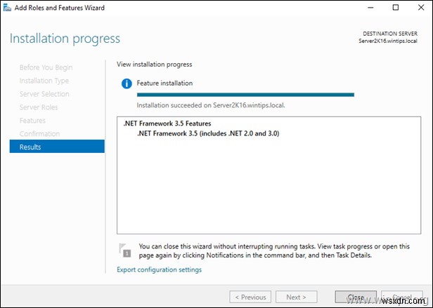Click the Installation succeeded status text

click(211, 105)
